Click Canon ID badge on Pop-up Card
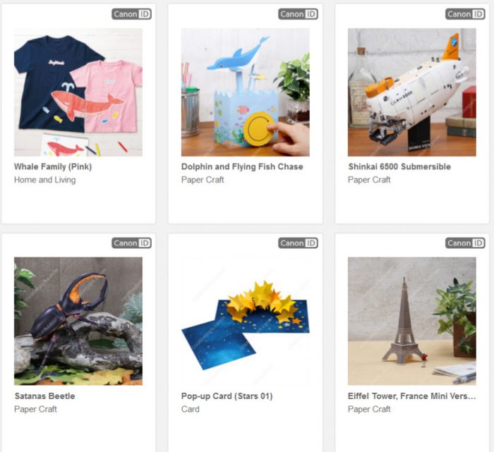 298,243
